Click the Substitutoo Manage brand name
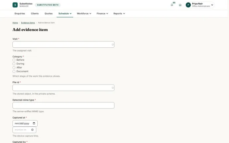Screen dimensions: 229x143 26,5
